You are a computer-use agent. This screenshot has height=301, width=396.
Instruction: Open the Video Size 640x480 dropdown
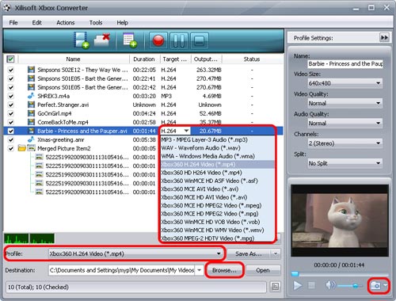pyautogui.click(x=345, y=83)
